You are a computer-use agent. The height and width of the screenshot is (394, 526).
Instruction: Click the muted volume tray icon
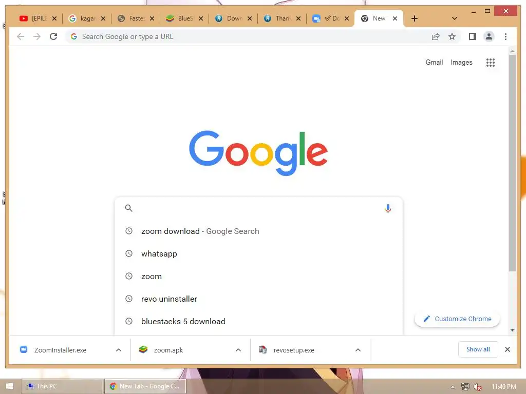[x=477, y=387]
